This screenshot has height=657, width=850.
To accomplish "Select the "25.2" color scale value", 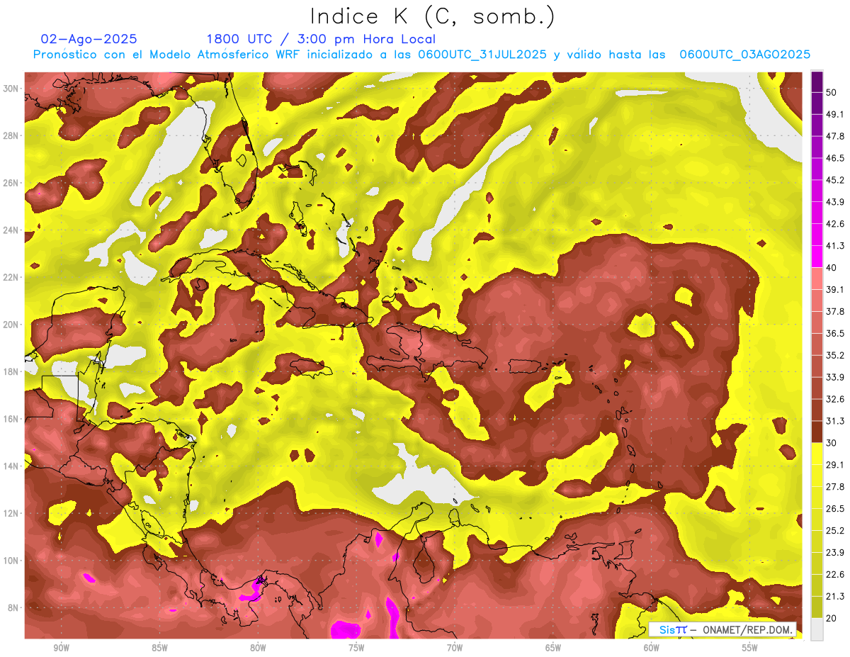I will [834, 531].
